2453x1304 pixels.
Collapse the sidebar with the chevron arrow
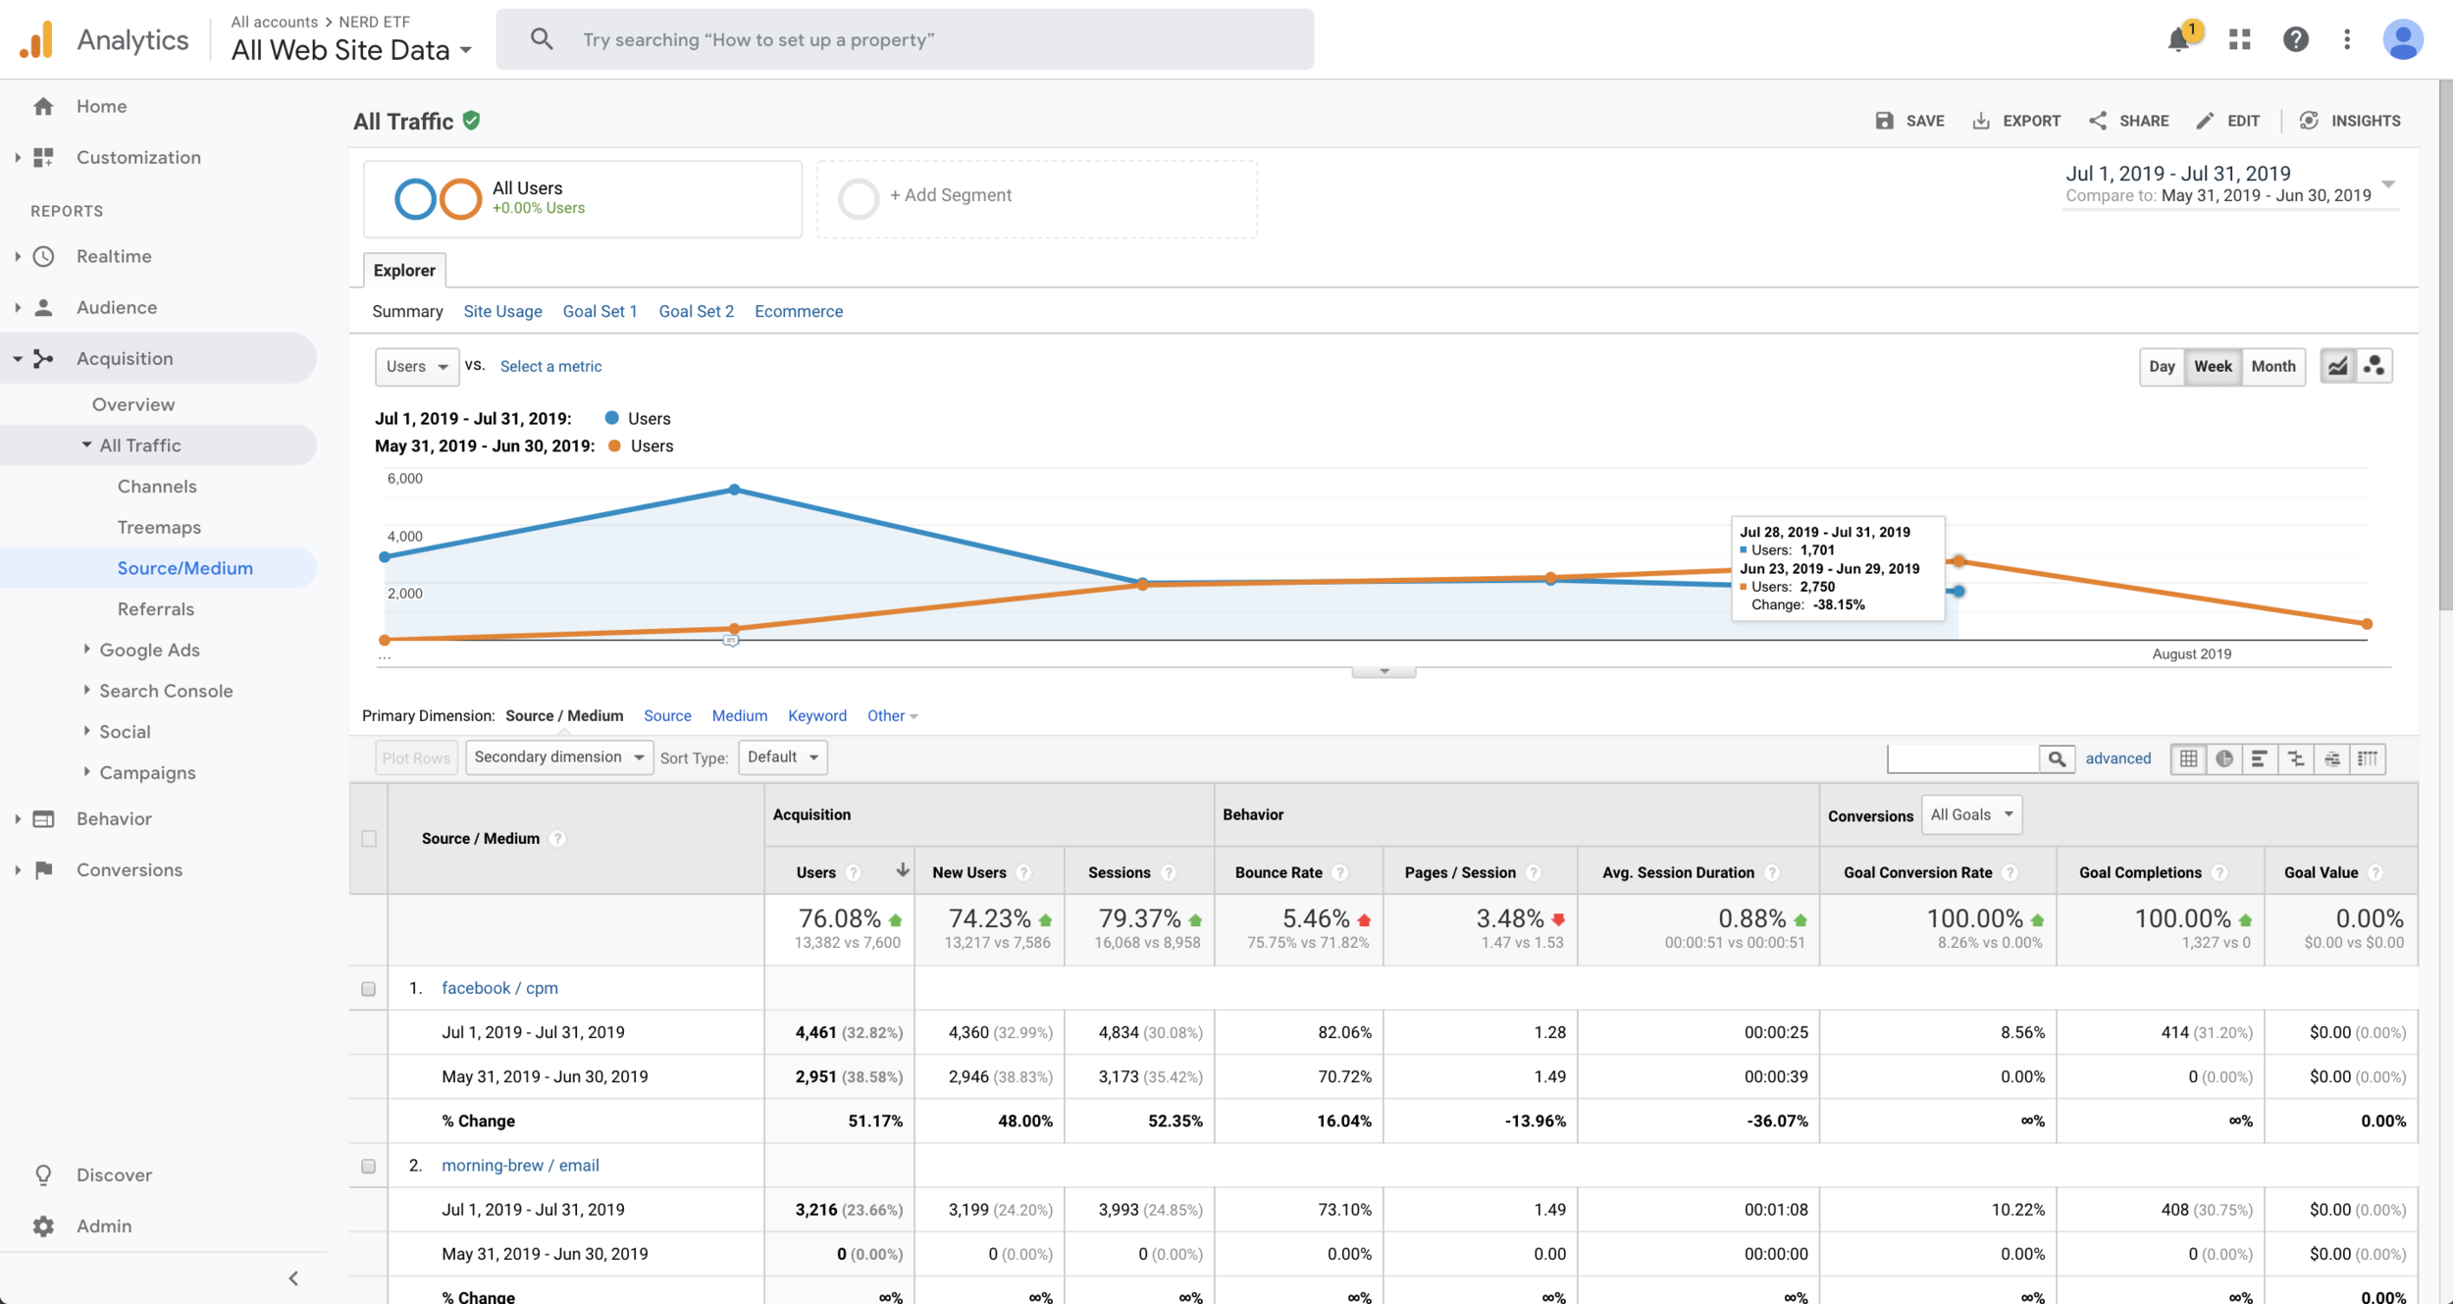coord(293,1278)
